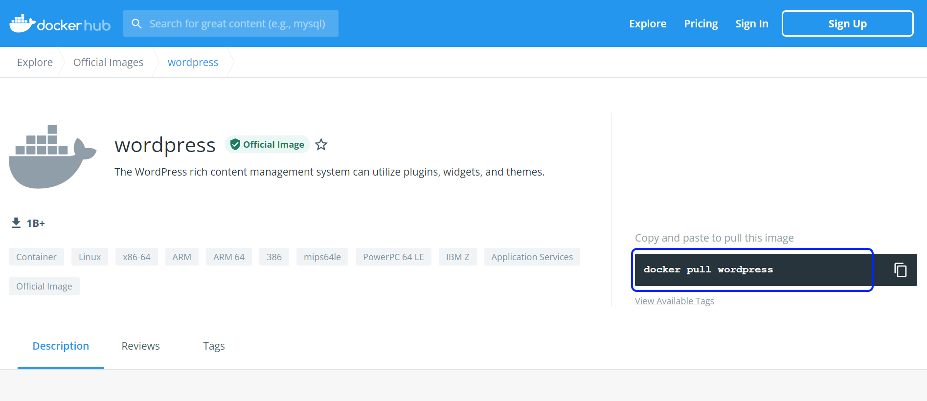Click Sign In
This screenshot has height=401, width=927.
click(751, 23)
